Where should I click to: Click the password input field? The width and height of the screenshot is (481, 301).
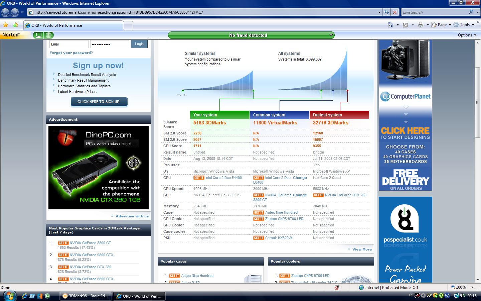point(110,44)
